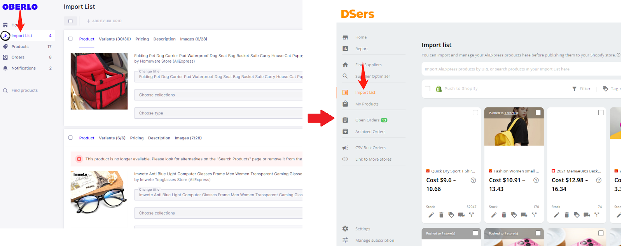Click the Imwete glasses product thumbnail

99,192
